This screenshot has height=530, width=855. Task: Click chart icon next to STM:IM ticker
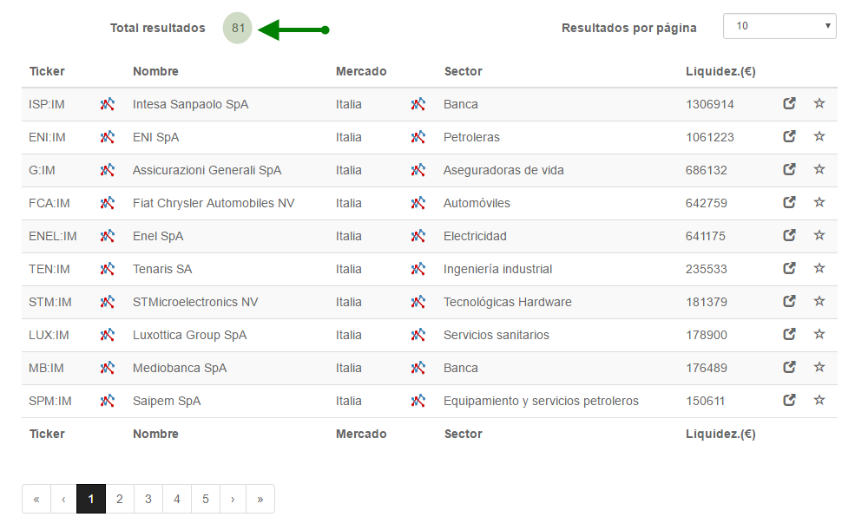coord(108,301)
